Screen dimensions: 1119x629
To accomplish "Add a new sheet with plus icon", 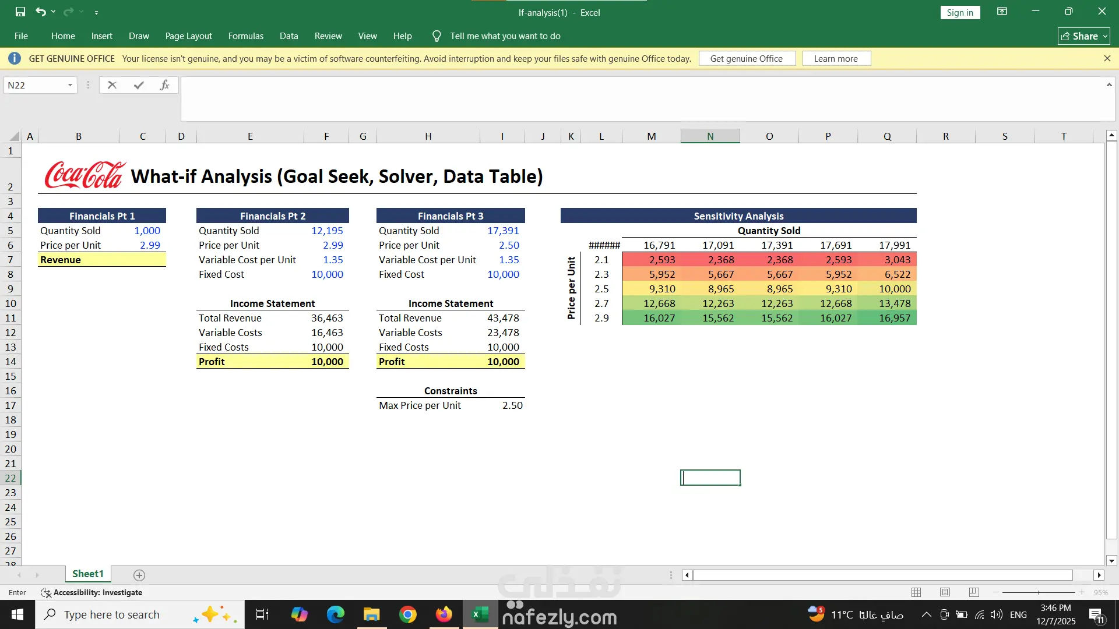I will [139, 575].
